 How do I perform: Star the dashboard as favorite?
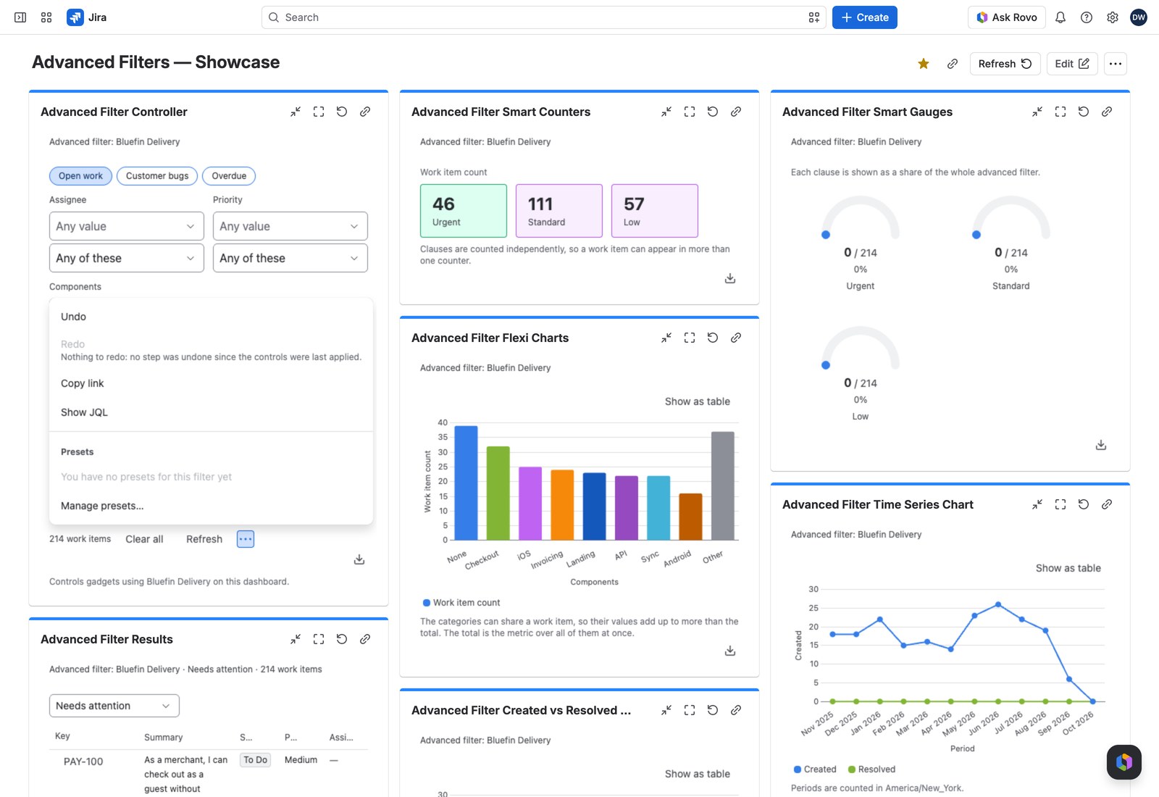pos(924,64)
